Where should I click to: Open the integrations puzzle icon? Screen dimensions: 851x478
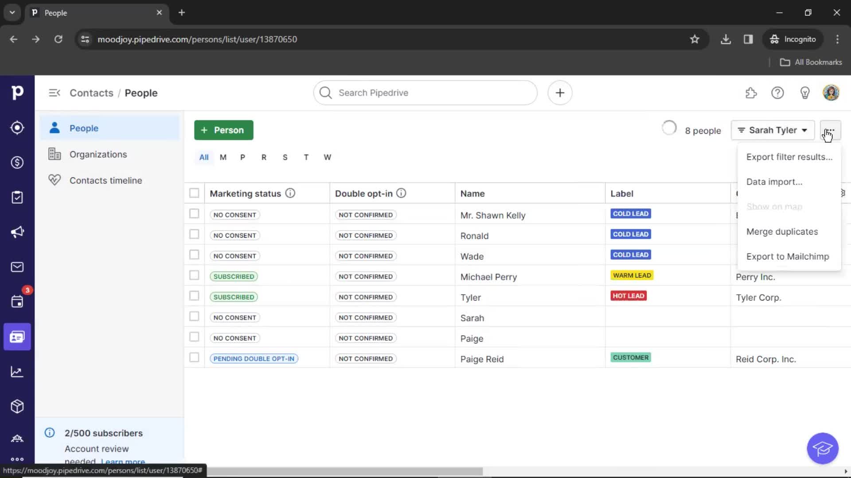pos(751,93)
